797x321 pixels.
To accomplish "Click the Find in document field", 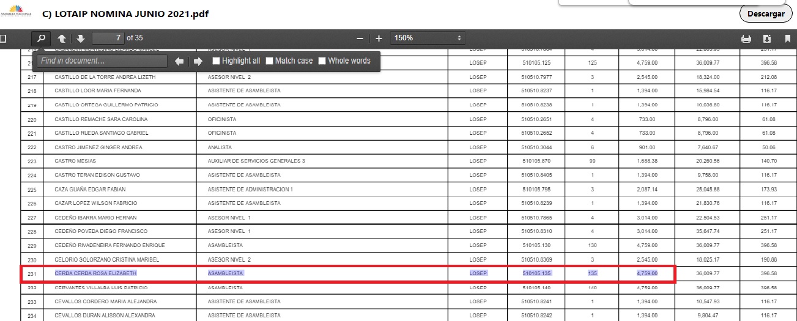I will 102,61.
